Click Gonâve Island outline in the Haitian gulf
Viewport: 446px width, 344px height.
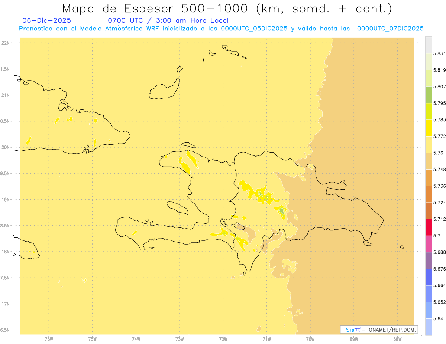tap(177, 208)
